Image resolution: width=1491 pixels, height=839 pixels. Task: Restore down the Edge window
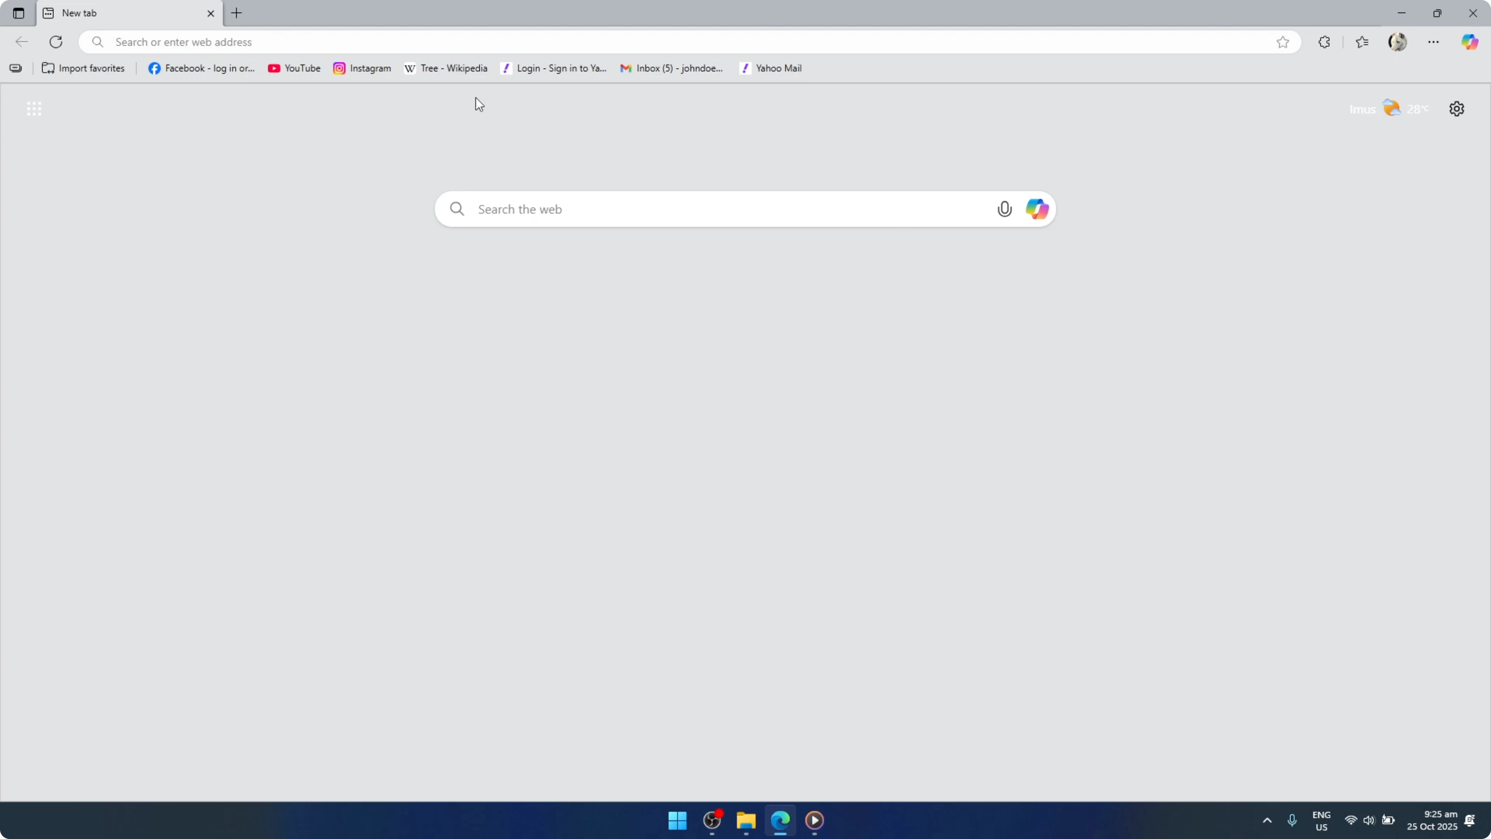1437,13
